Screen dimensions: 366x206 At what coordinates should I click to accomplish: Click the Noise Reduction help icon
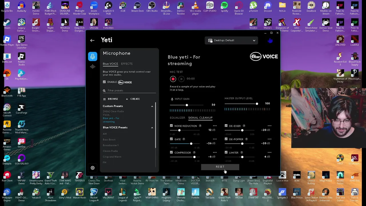tap(200, 126)
